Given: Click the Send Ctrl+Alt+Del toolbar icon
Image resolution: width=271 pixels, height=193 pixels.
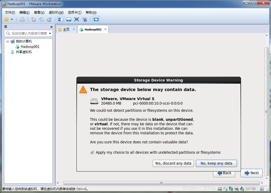Looking at the screenshot, I should pyautogui.click(x=22, y=19).
